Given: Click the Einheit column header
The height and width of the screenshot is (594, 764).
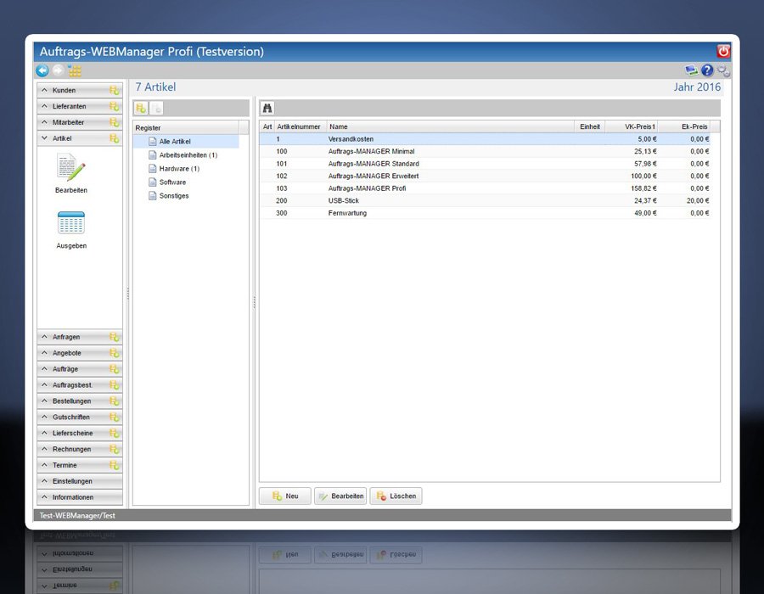Looking at the screenshot, I should (590, 126).
